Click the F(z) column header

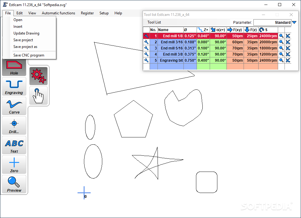251,30
